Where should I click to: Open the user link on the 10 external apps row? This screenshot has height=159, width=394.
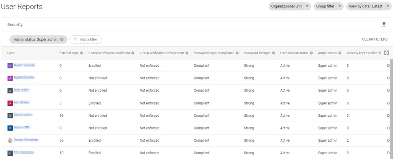pyautogui.click(x=24, y=152)
